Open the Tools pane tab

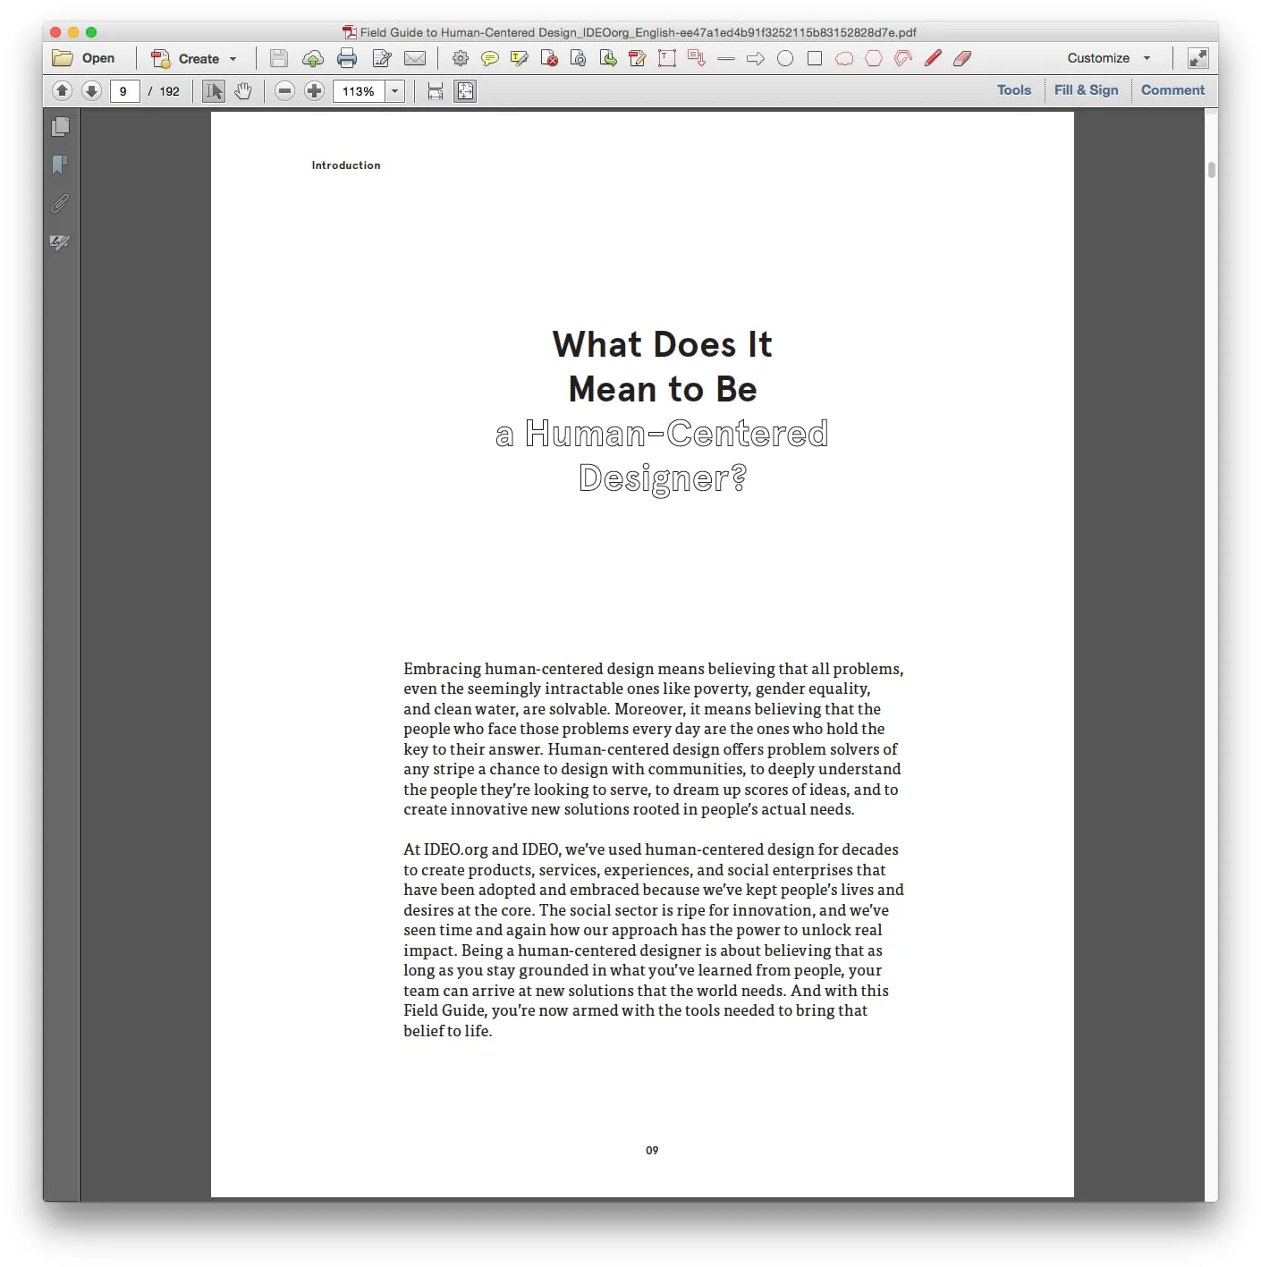pos(1014,90)
